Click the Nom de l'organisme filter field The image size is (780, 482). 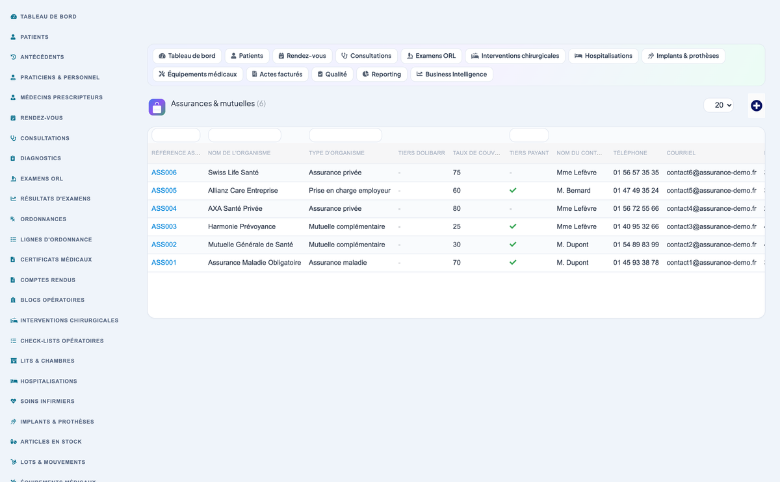coord(244,135)
